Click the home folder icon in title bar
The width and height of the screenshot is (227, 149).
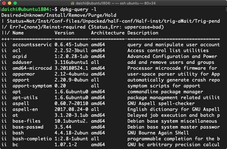(73, 3)
